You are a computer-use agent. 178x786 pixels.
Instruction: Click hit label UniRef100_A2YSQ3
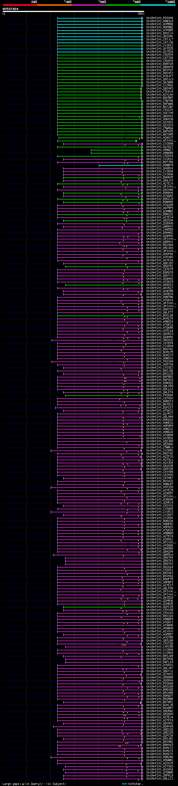[160, 766]
